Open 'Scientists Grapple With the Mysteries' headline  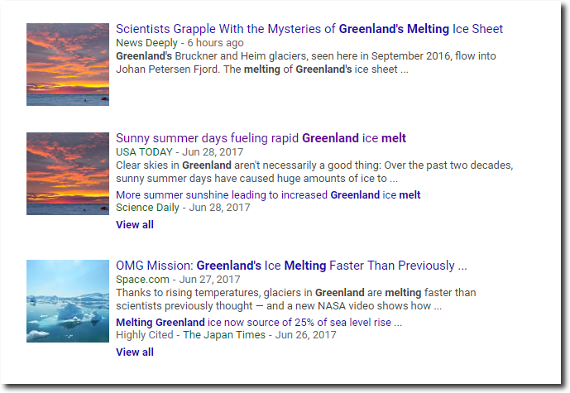pos(309,29)
